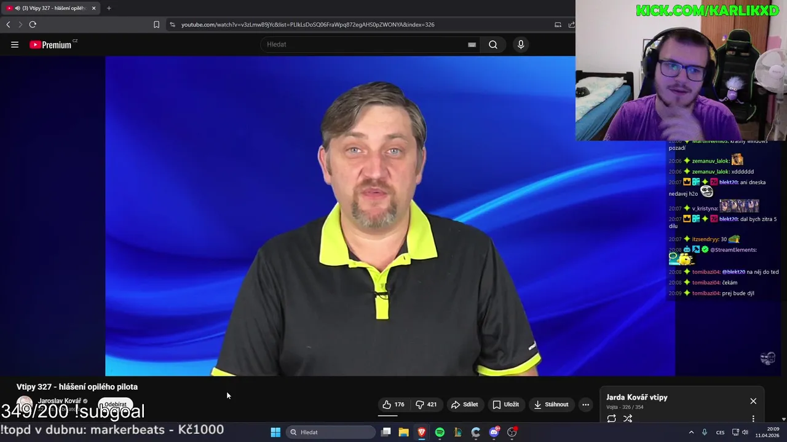Viewport: 787px width, 442px height.
Task: Download video with Stáhnout button
Action: click(x=551, y=405)
